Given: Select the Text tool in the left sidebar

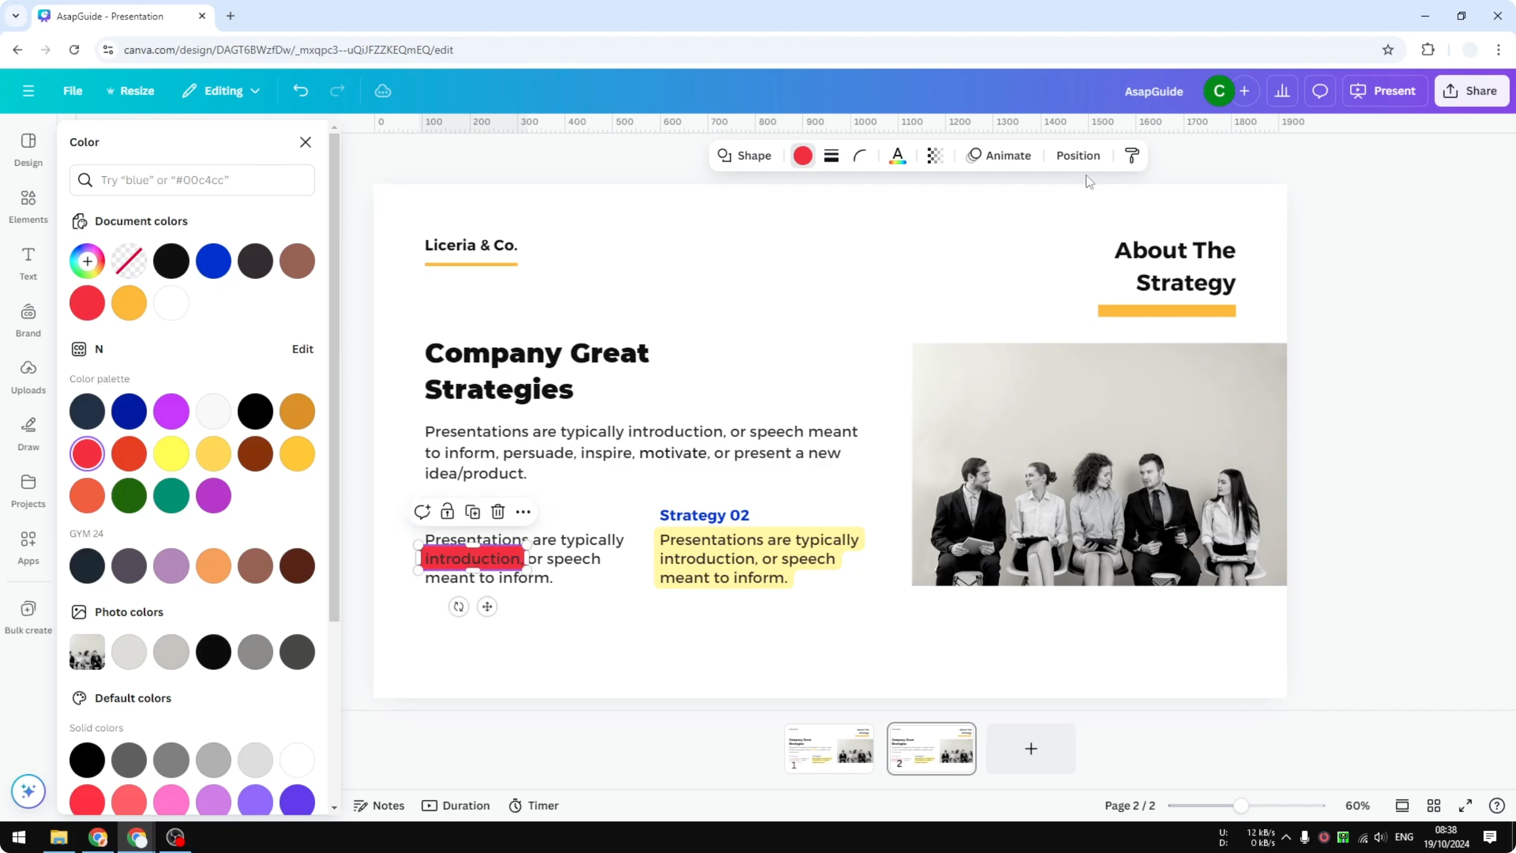Looking at the screenshot, I should [x=28, y=262].
